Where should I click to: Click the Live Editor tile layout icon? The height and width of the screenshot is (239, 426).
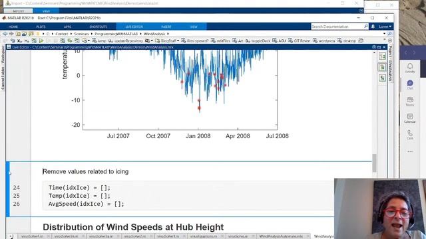(379, 47)
